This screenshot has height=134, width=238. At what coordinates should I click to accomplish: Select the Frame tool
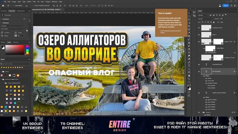point(189,29)
